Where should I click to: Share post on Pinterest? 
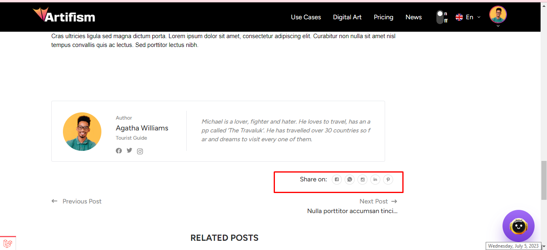(x=388, y=180)
